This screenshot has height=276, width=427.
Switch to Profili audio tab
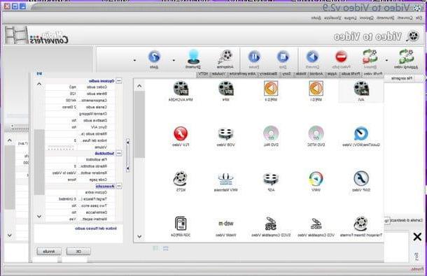[x=351, y=73]
